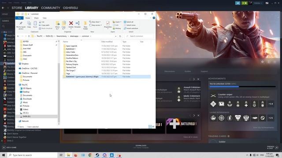Click Select none in ribbon
The height and width of the screenshot is (158, 282).
(130, 25)
